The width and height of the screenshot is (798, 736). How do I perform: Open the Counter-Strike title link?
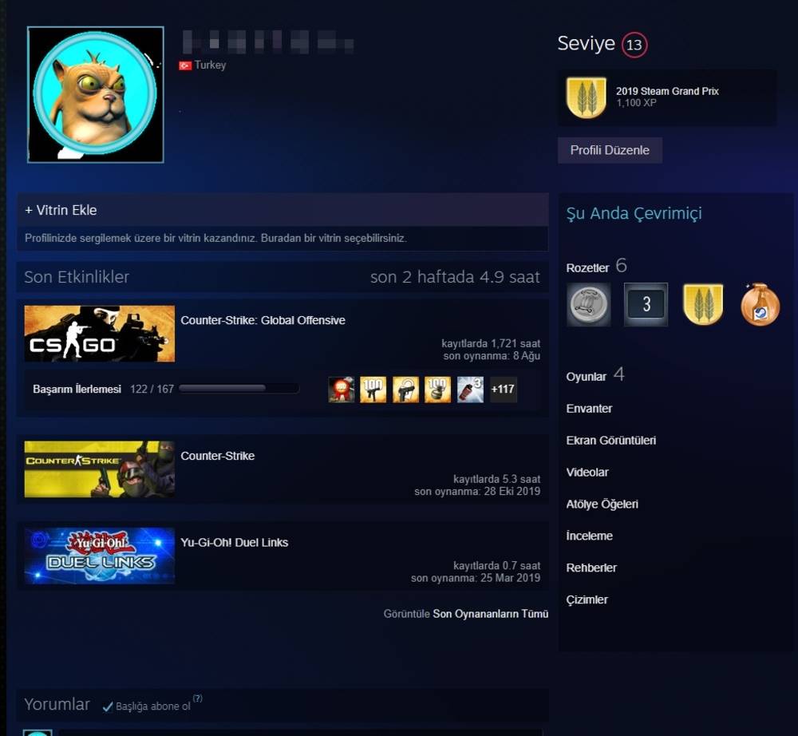pyautogui.click(x=217, y=456)
